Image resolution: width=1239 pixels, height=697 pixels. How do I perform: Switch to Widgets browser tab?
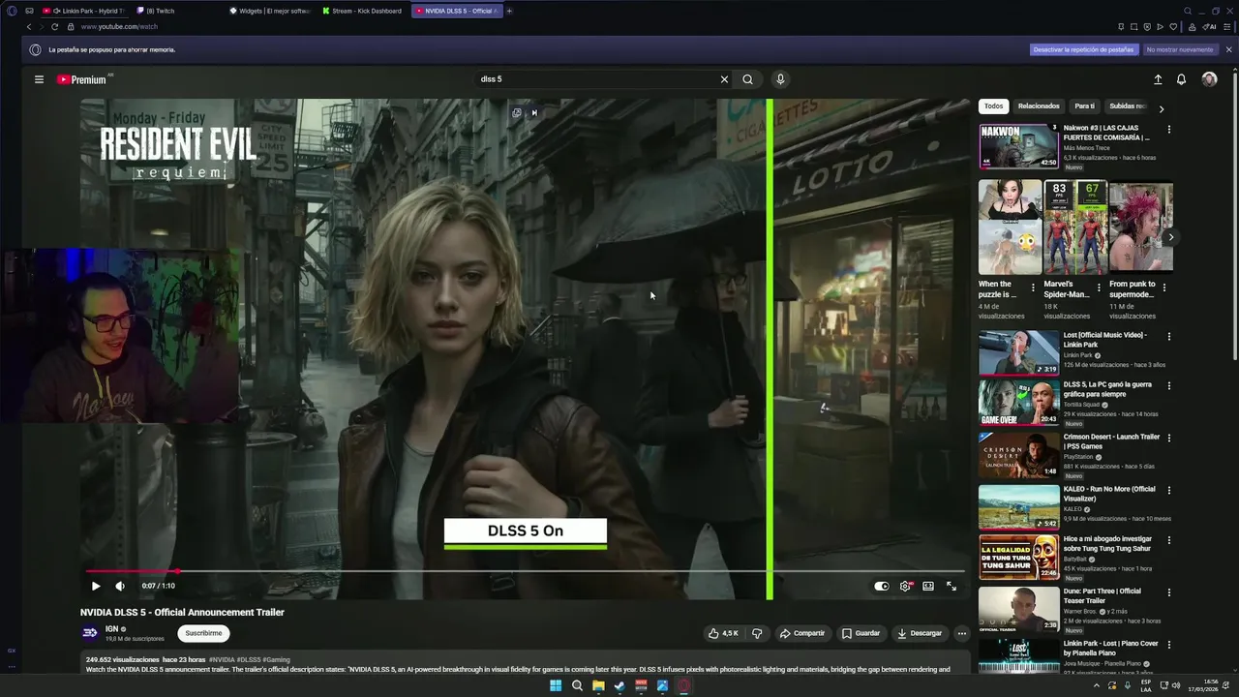pyautogui.click(x=271, y=11)
